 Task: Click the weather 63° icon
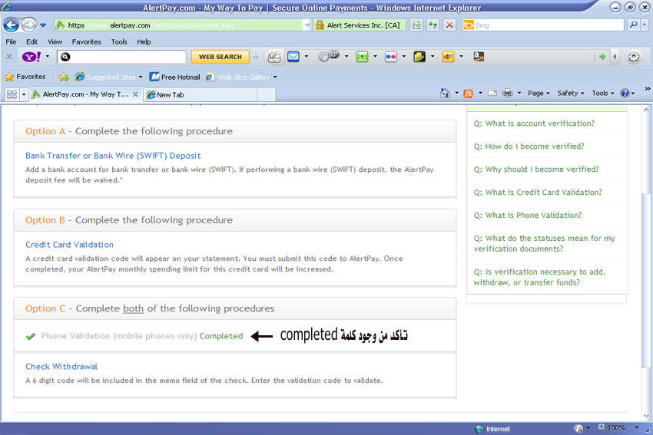pos(329,56)
